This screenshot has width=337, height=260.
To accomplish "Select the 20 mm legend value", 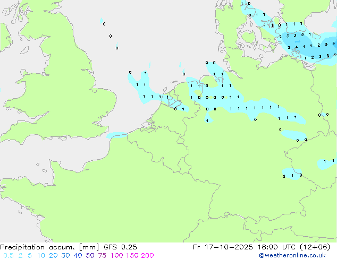I will point(53,256).
